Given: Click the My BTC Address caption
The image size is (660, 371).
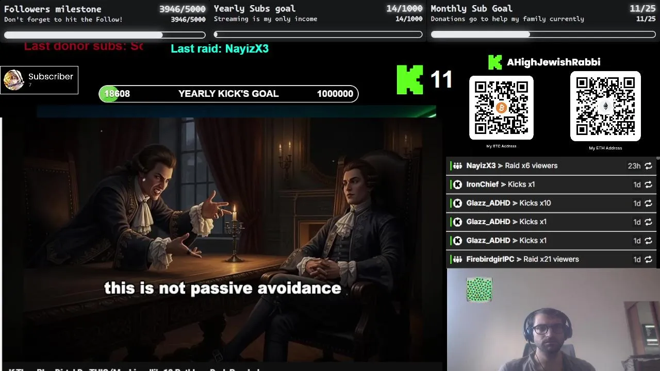Looking at the screenshot, I should point(501,146).
